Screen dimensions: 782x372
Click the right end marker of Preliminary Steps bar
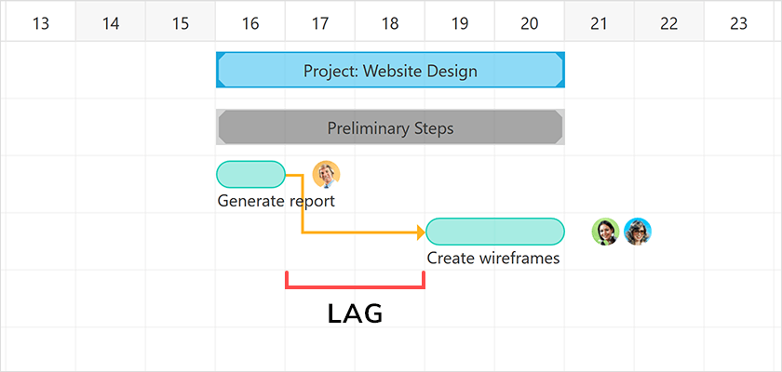(x=560, y=127)
